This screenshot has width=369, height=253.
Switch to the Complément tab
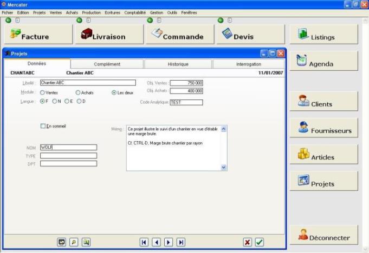pos(107,64)
